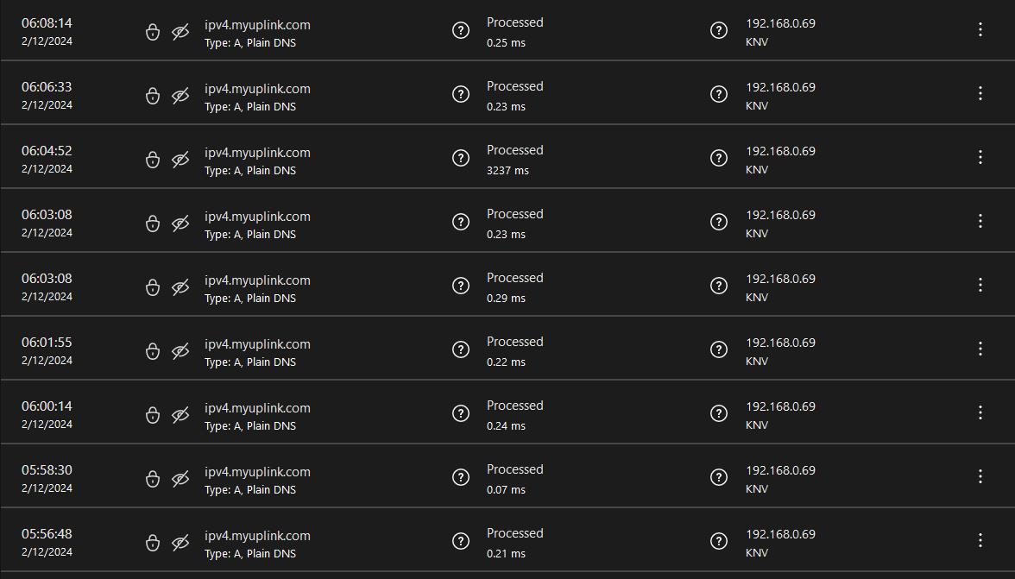Click the lock icon in the 06:04:52 row

(x=152, y=159)
